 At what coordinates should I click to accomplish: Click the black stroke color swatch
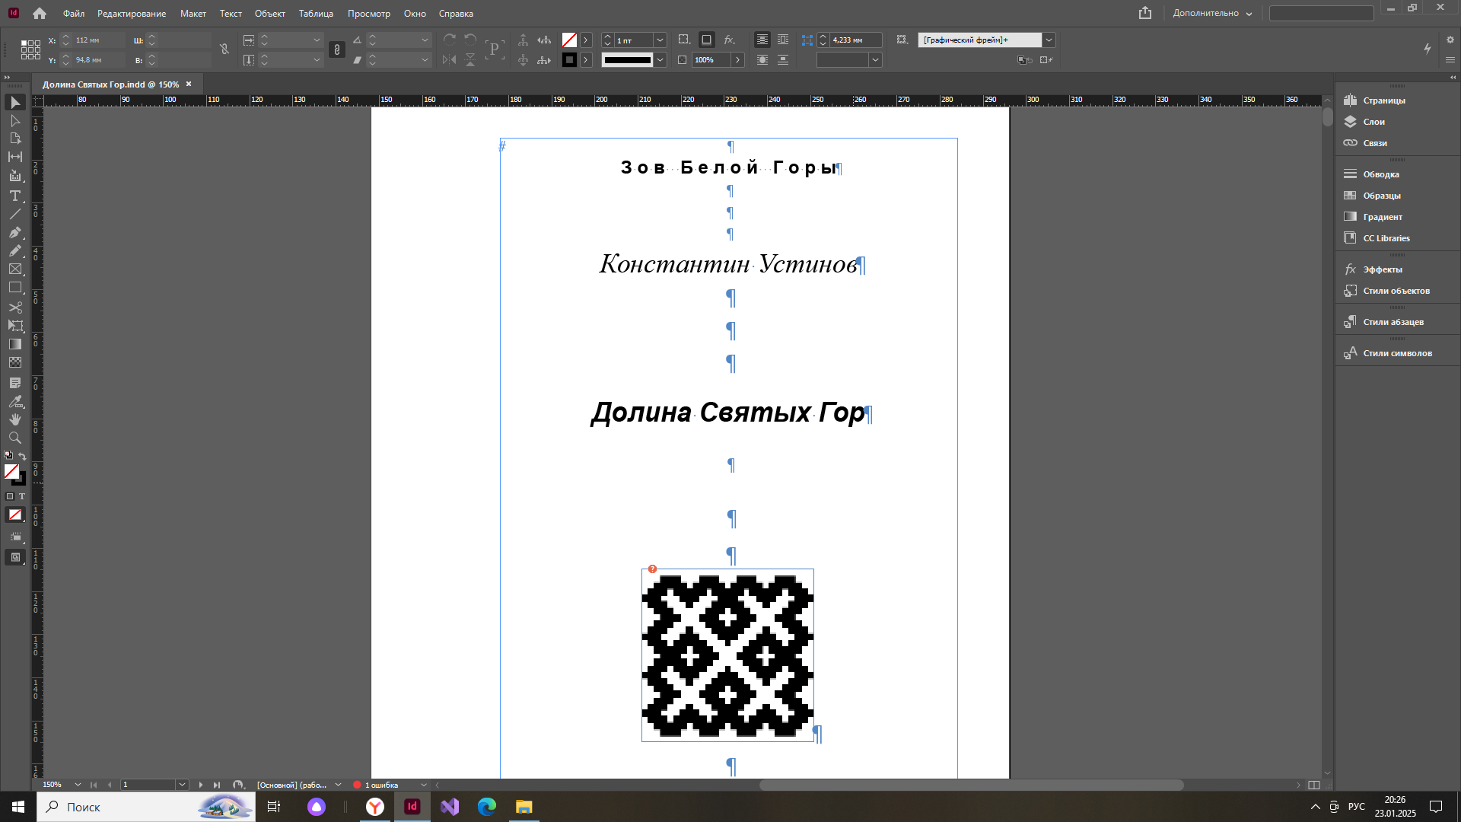coord(569,60)
